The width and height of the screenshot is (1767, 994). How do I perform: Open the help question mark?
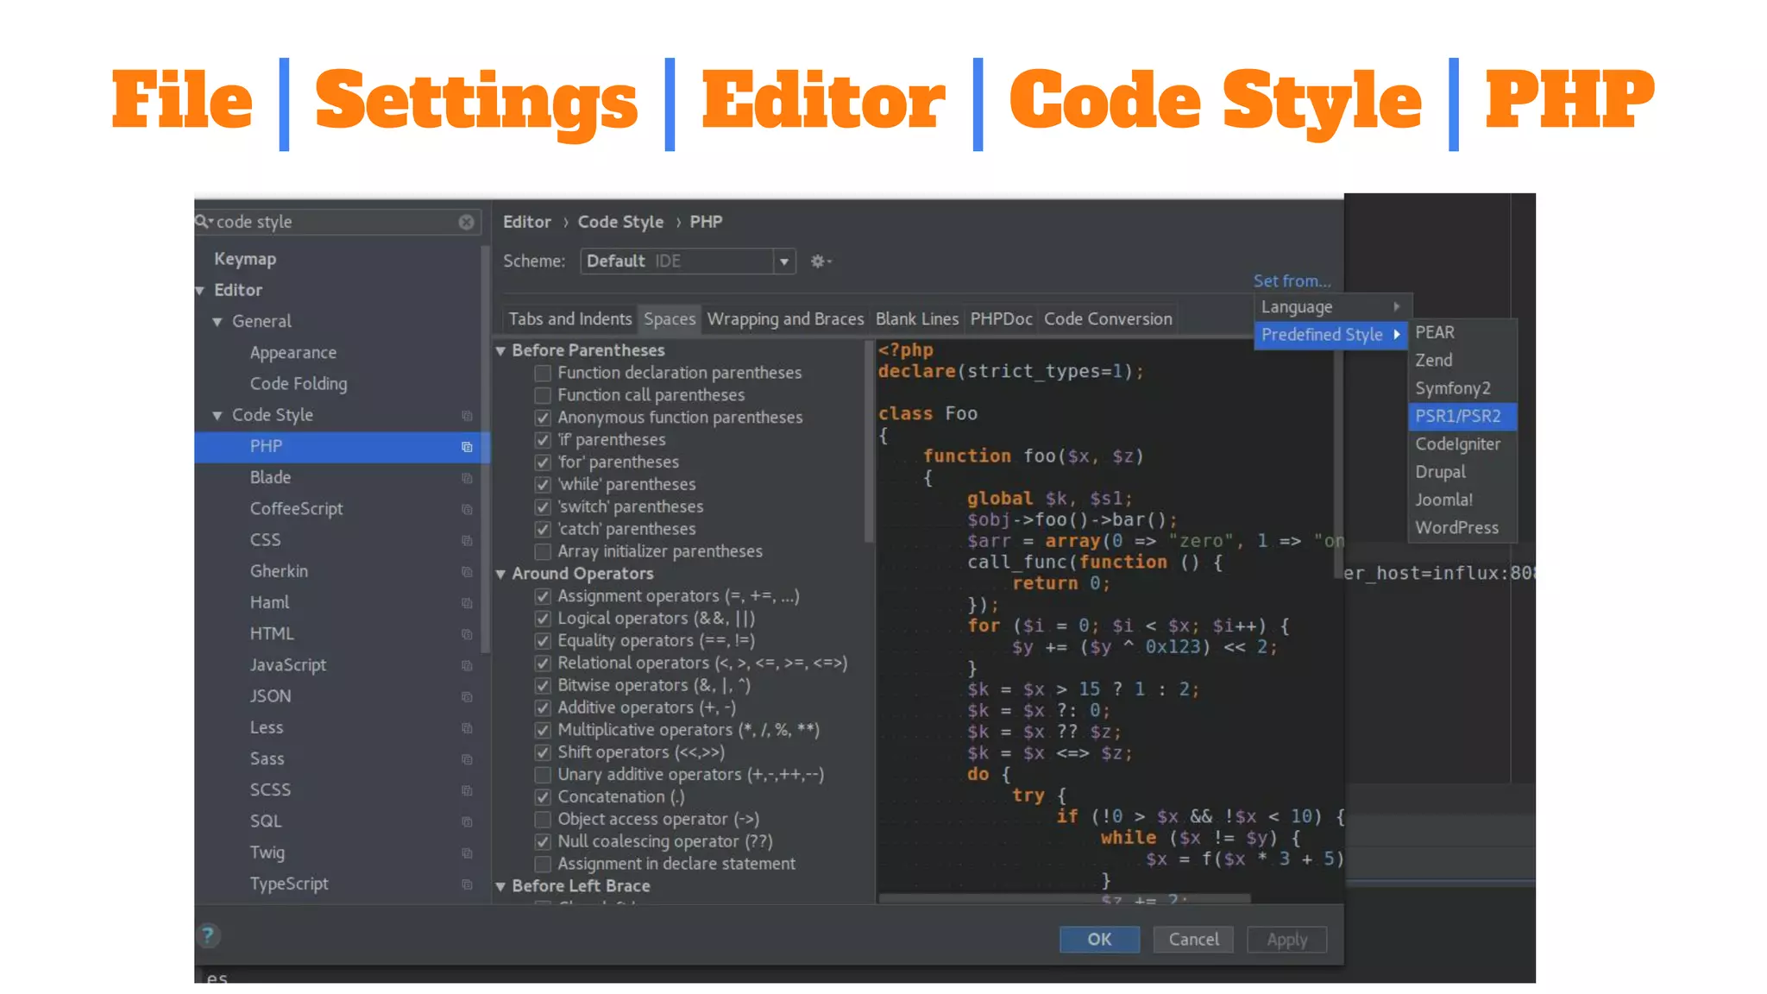pos(208,934)
